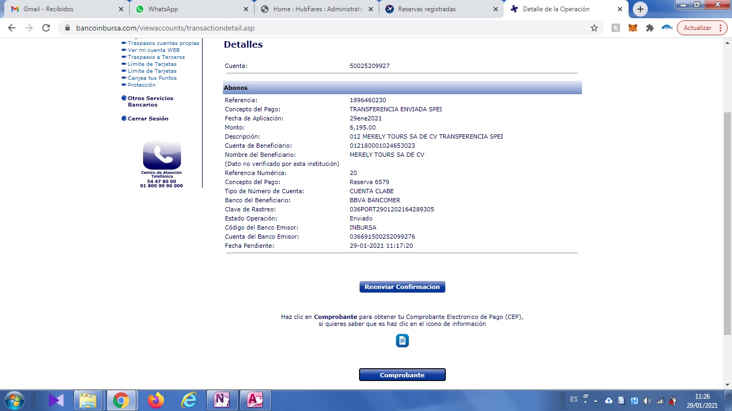Click the Fecha Pendiente value 29-01-2021 11:17:20
Image resolution: width=732 pixels, height=411 pixels.
click(381, 246)
